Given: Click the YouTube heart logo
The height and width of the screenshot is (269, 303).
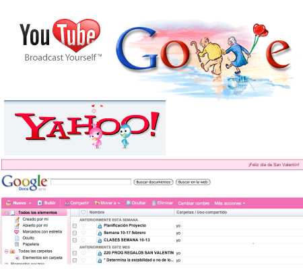Looking at the screenshot, I should pyautogui.click(x=61, y=35).
